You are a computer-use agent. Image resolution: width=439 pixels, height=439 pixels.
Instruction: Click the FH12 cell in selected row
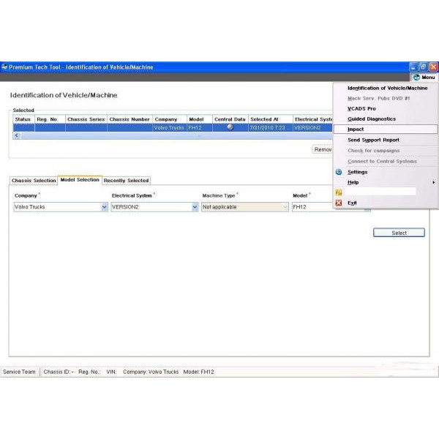(199, 127)
